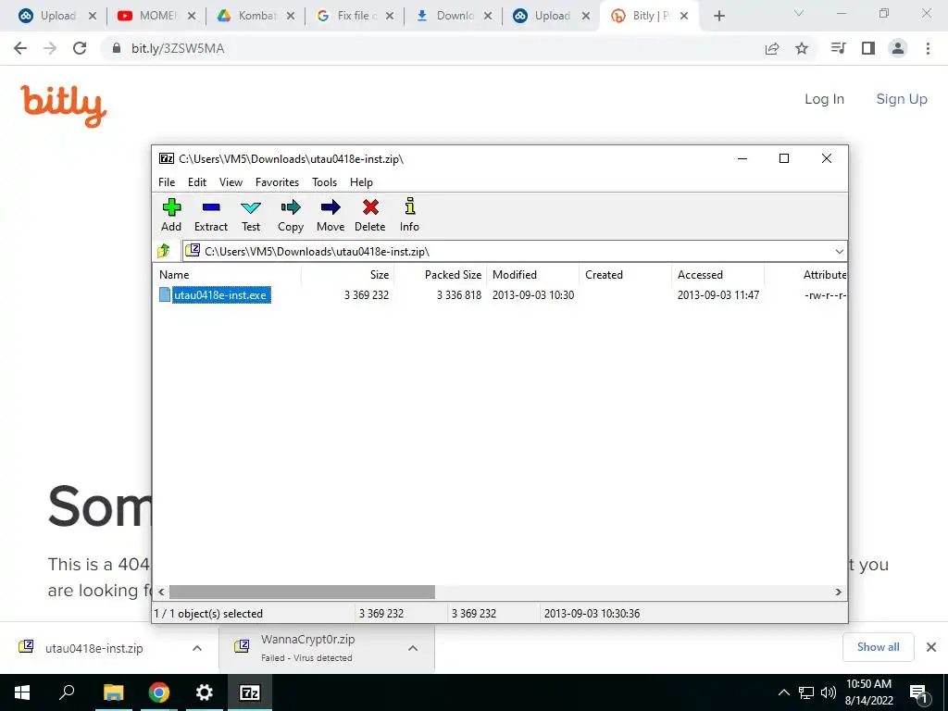Expand the 7-Zip address path dropdown
Image resolution: width=948 pixels, height=711 pixels.
point(839,252)
